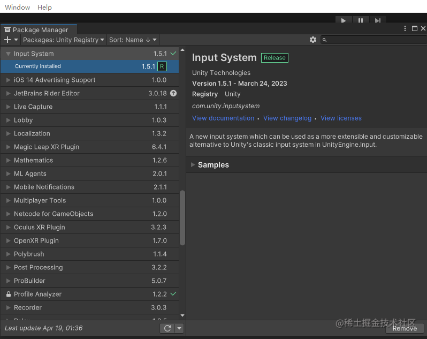Click the plus icon to add package

[x=7, y=40]
